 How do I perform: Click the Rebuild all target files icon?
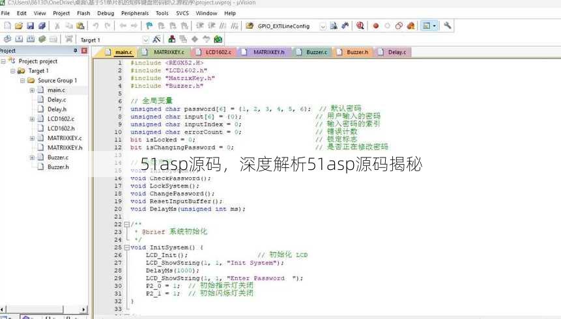coord(31,39)
